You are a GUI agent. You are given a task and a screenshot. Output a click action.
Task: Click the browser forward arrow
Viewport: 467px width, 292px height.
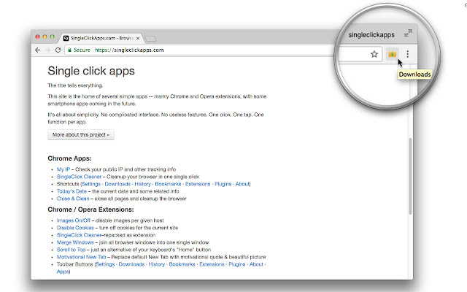point(47,50)
